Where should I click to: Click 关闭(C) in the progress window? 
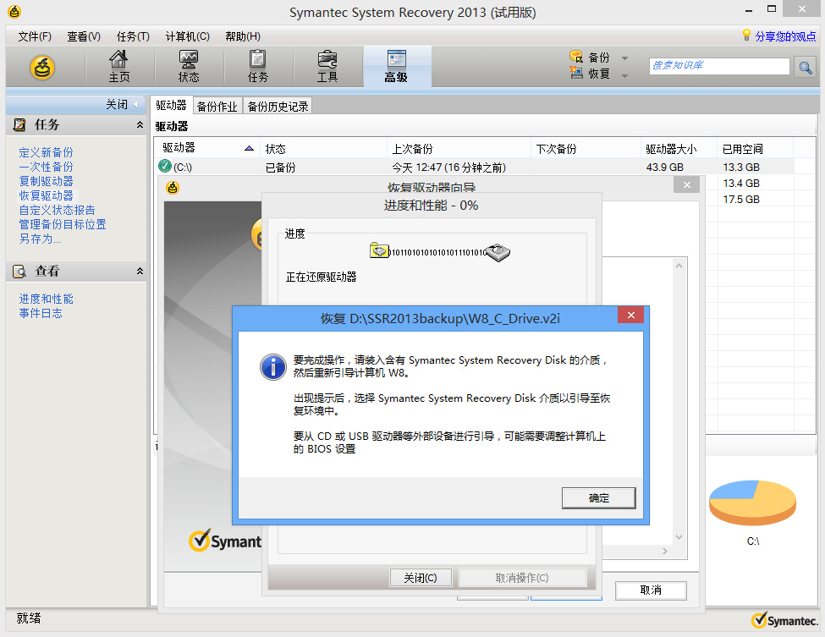click(x=421, y=578)
